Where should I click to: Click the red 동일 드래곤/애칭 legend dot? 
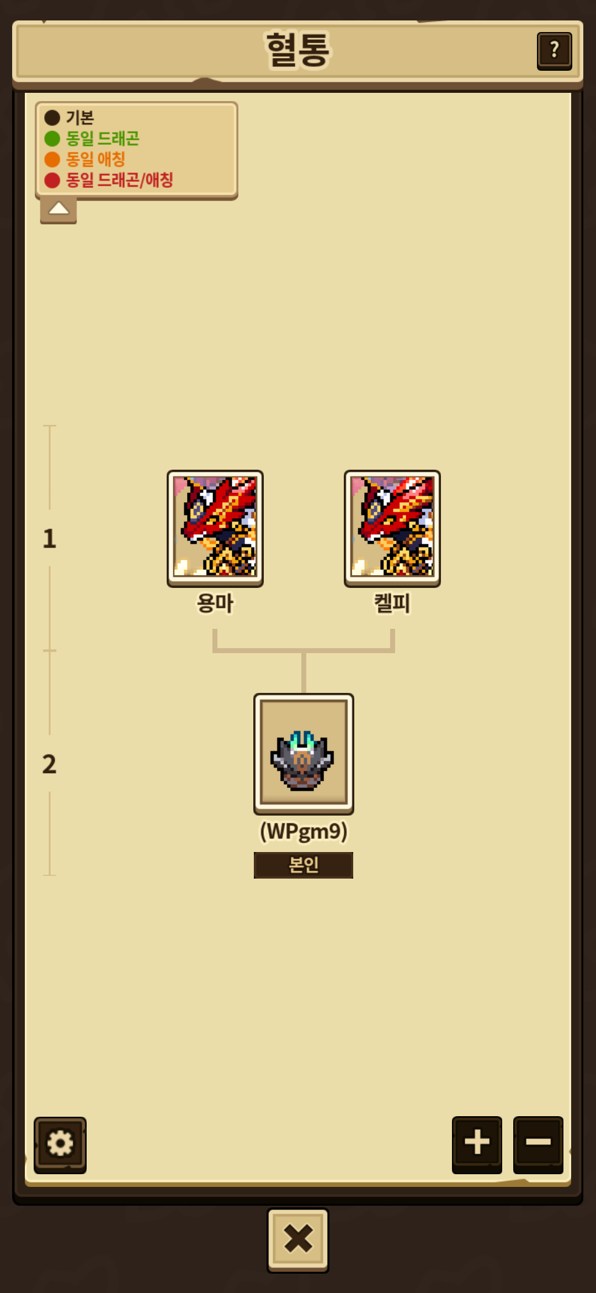pyautogui.click(x=52, y=181)
